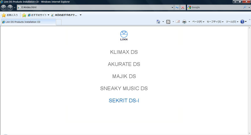The image size is (251, 135).
Task: Go back with the Back arrow button
Action: [3, 7]
